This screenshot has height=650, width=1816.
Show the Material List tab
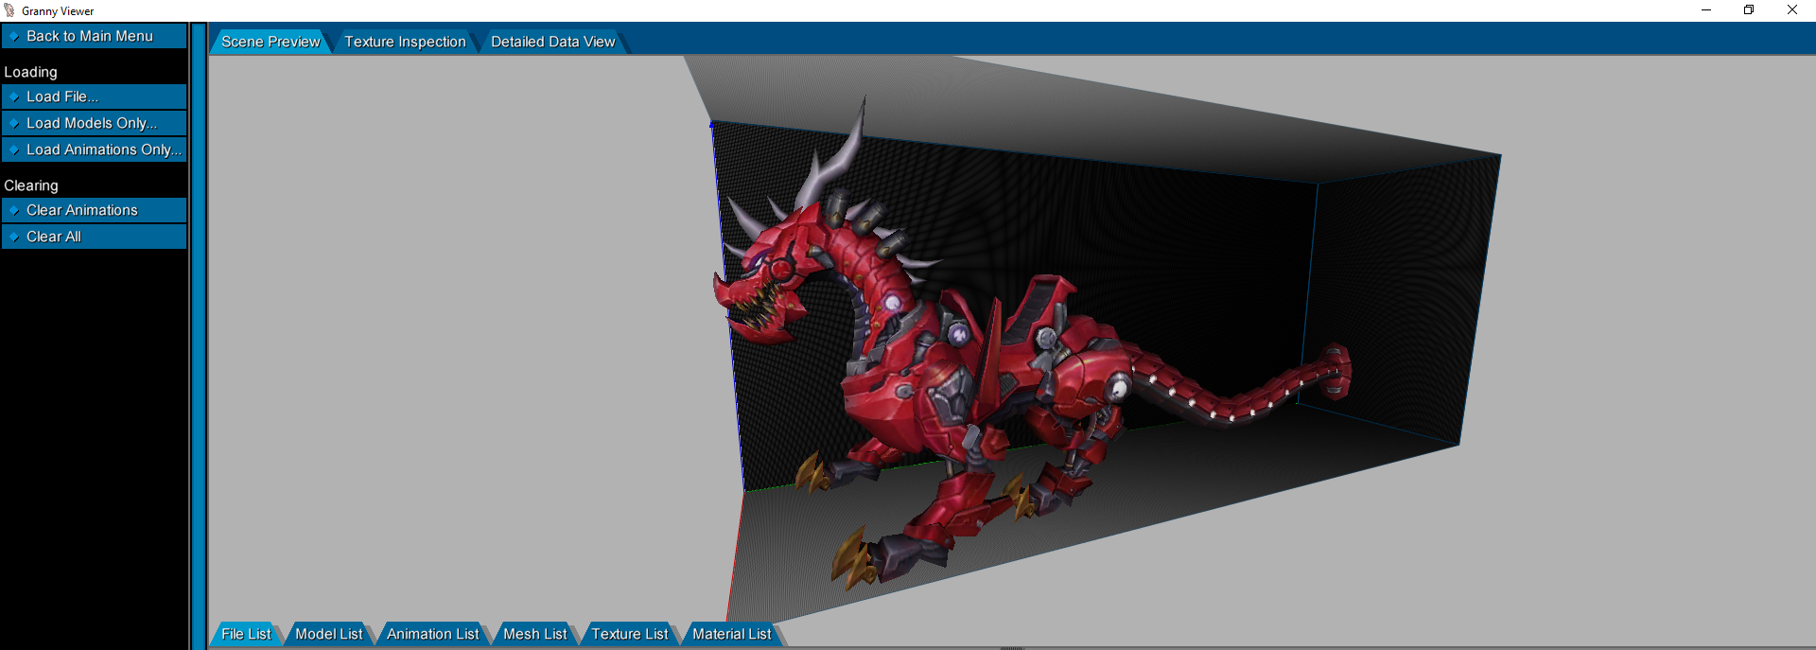coord(731,634)
